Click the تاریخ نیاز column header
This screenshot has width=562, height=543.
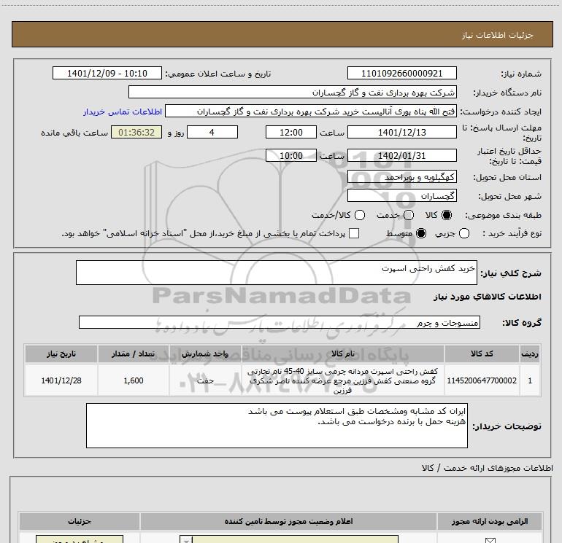pos(61,353)
